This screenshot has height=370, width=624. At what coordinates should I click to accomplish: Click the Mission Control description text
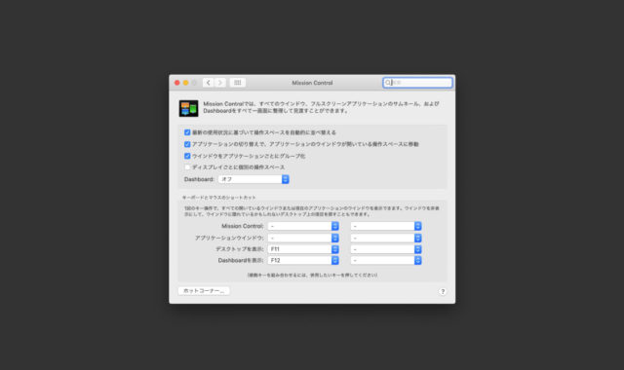click(x=321, y=107)
